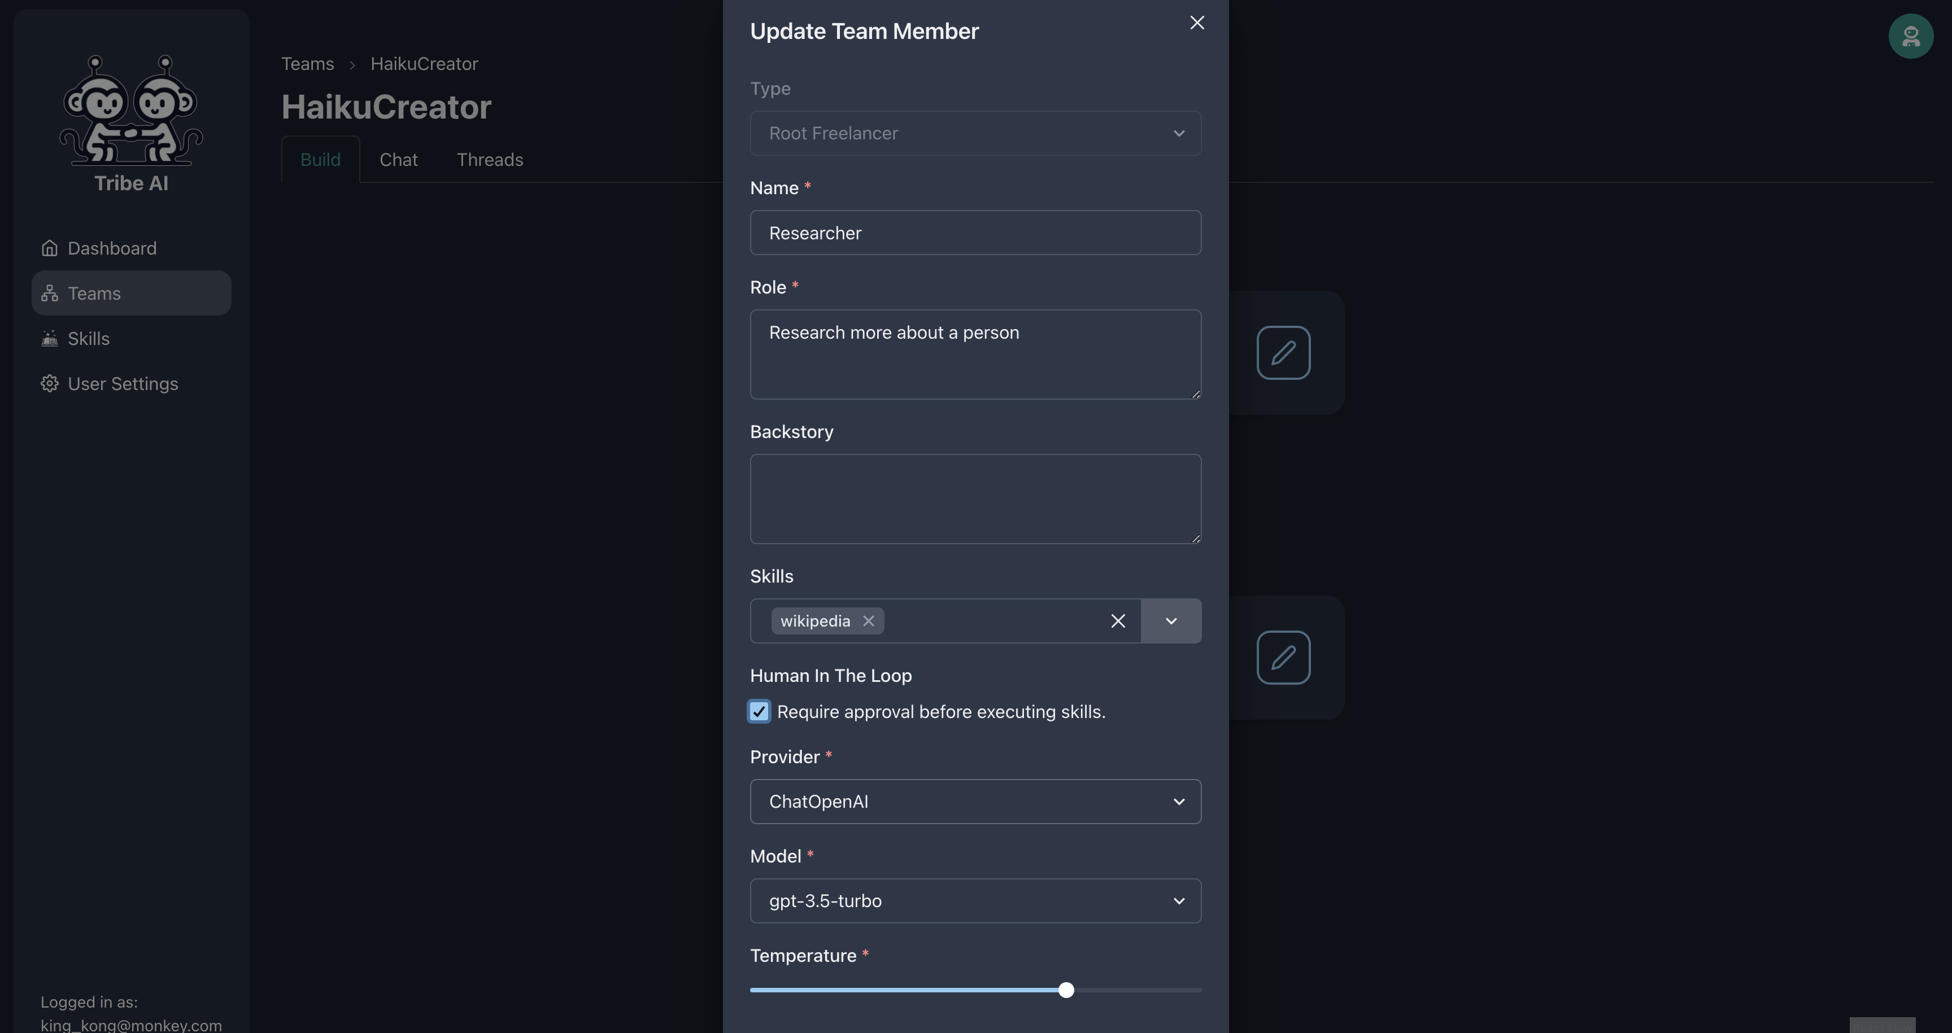The height and width of the screenshot is (1033, 1952).
Task: Remove the wikipedia skill tag
Action: click(868, 621)
